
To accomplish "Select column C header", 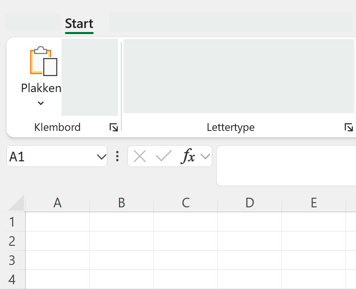I will click(x=185, y=203).
